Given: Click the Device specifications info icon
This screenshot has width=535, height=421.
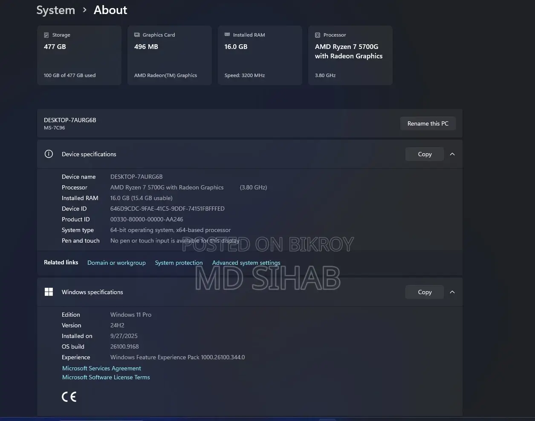Looking at the screenshot, I should coord(49,154).
